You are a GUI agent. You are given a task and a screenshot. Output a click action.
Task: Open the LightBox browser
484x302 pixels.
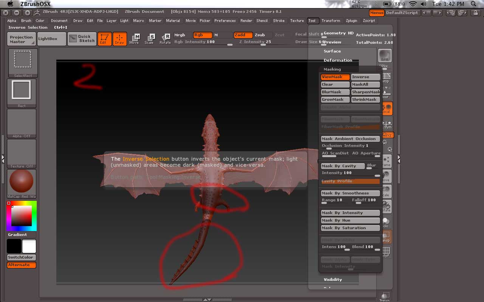[x=51, y=38]
